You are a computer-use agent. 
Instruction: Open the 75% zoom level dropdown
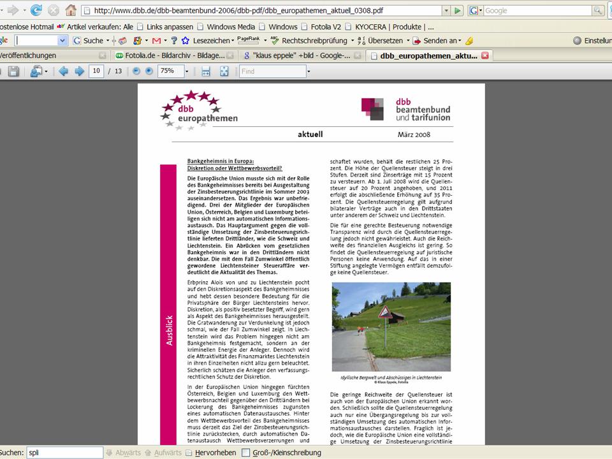coord(187,71)
